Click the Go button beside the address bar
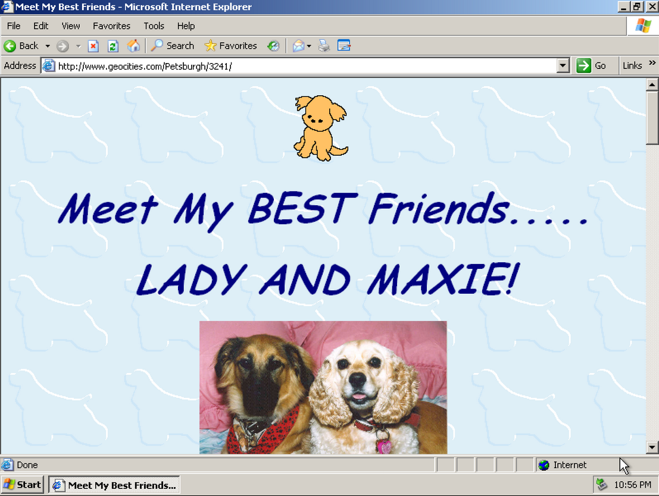The image size is (659, 496). [x=591, y=65]
